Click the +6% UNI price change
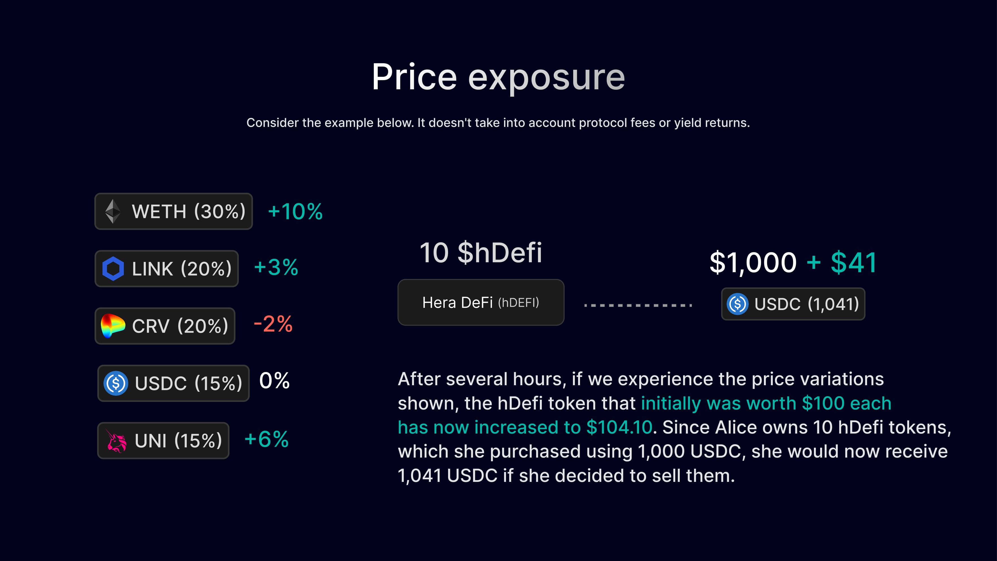 (x=267, y=439)
